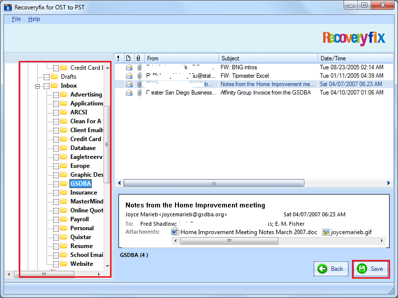Viewport: 398px width, 298px height.
Task: Click the email list horizontal scrollbar thumb
Action: click(214, 183)
